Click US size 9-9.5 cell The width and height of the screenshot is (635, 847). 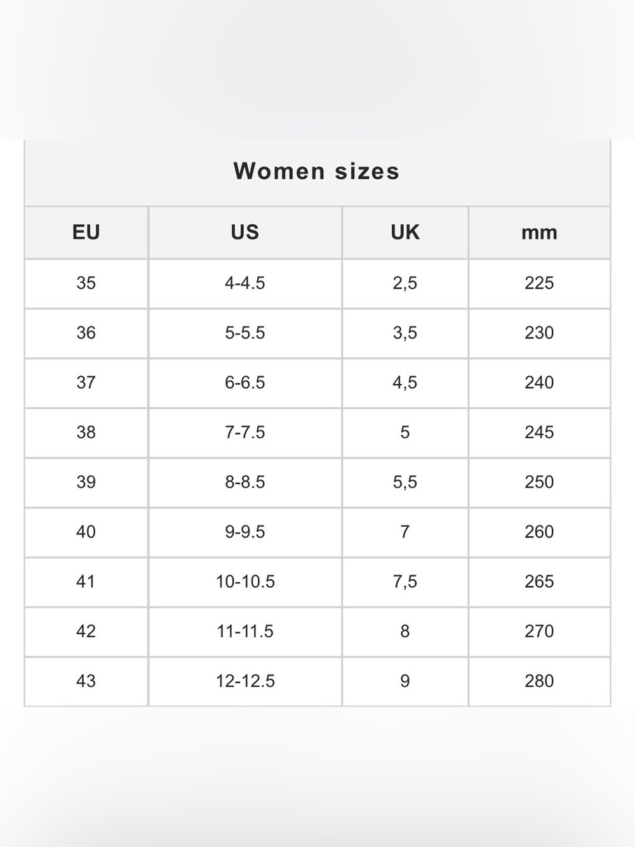(x=245, y=532)
